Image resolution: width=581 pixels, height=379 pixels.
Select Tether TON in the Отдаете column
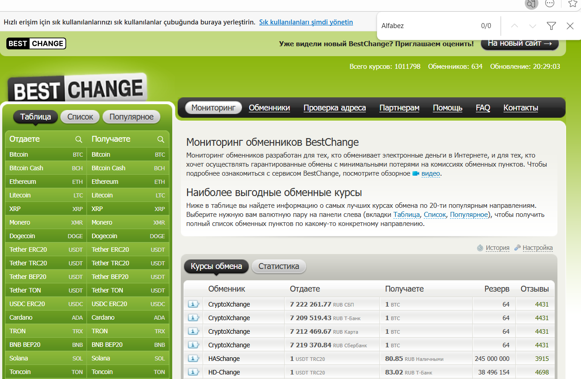point(46,290)
